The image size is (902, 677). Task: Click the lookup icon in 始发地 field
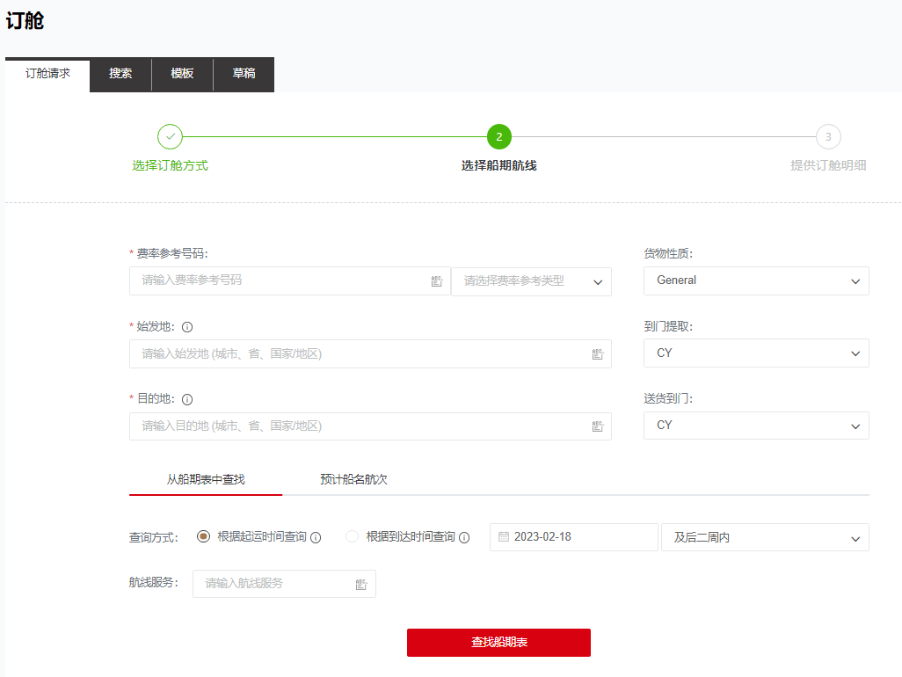[x=598, y=354]
